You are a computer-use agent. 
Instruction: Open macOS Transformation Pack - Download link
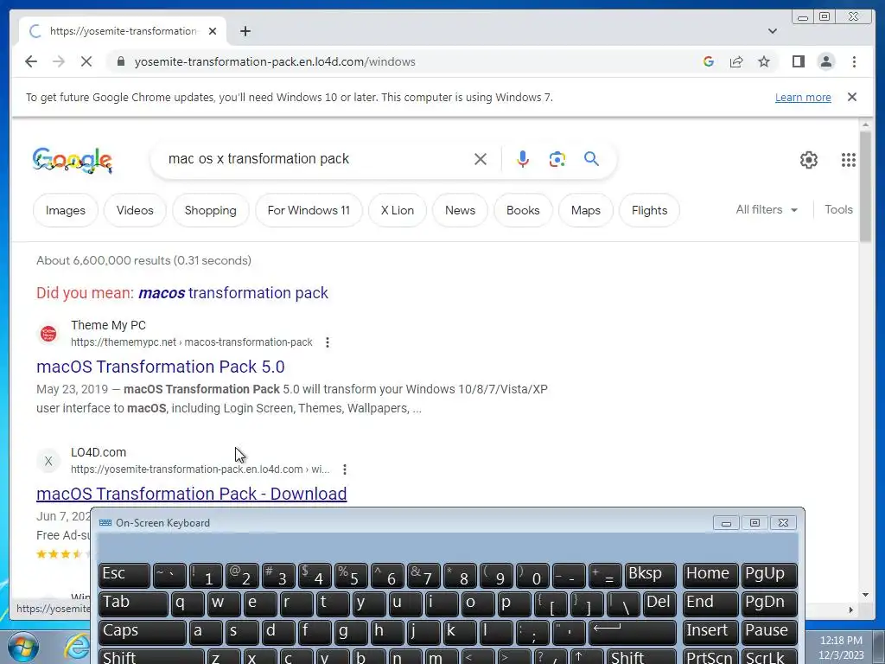[191, 494]
